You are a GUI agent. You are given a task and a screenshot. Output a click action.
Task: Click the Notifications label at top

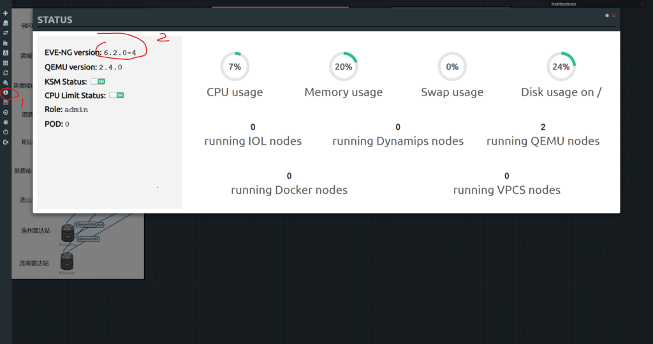(x=564, y=4)
